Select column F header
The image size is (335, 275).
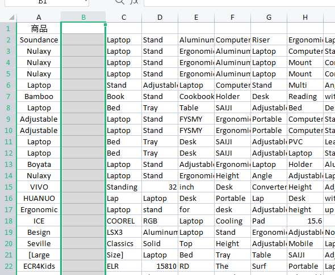click(x=232, y=17)
